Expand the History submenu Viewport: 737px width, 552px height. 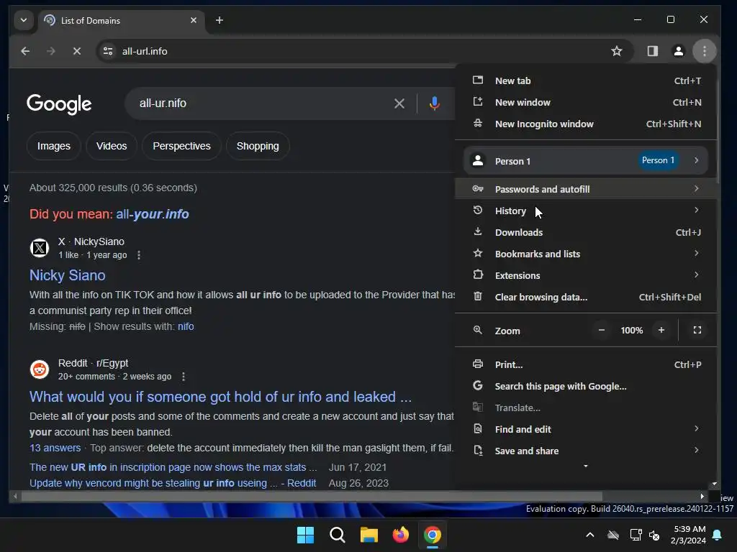(586, 211)
